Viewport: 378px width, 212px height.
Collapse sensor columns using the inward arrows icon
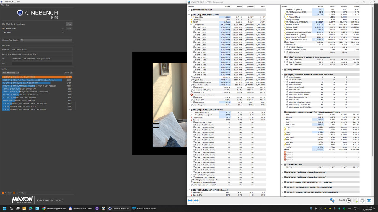point(196,200)
